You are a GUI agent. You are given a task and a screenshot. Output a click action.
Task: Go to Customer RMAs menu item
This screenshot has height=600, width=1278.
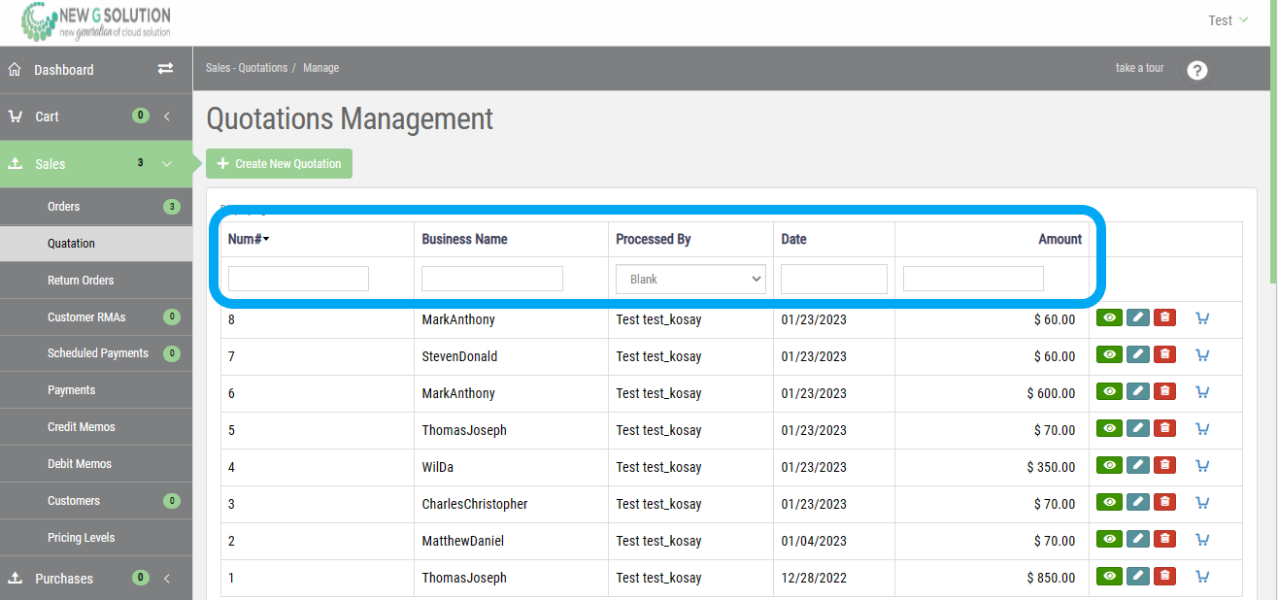pyautogui.click(x=86, y=317)
